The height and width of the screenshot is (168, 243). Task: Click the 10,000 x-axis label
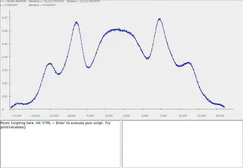click(183, 116)
